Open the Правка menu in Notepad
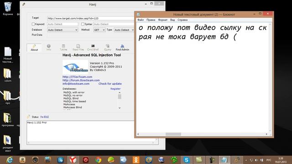This screenshot has height=164, width=292. point(151,20)
